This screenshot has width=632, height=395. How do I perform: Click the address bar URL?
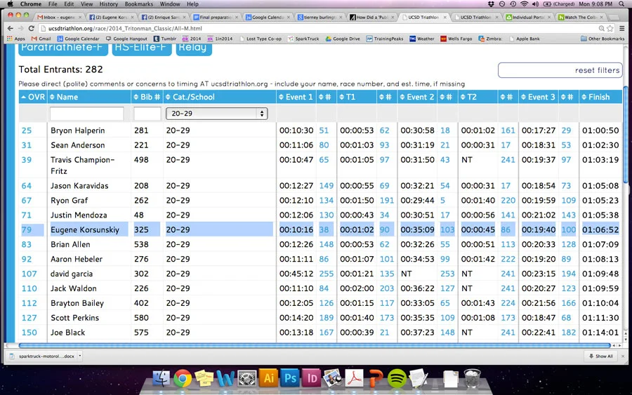coord(126,28)
